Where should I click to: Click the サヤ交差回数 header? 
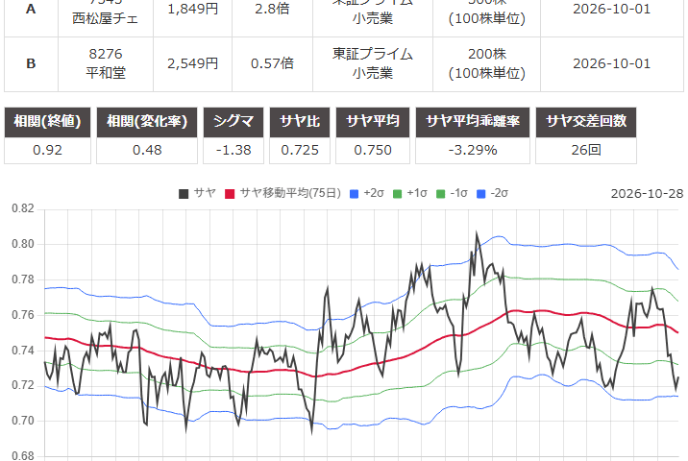click(586, 122)
